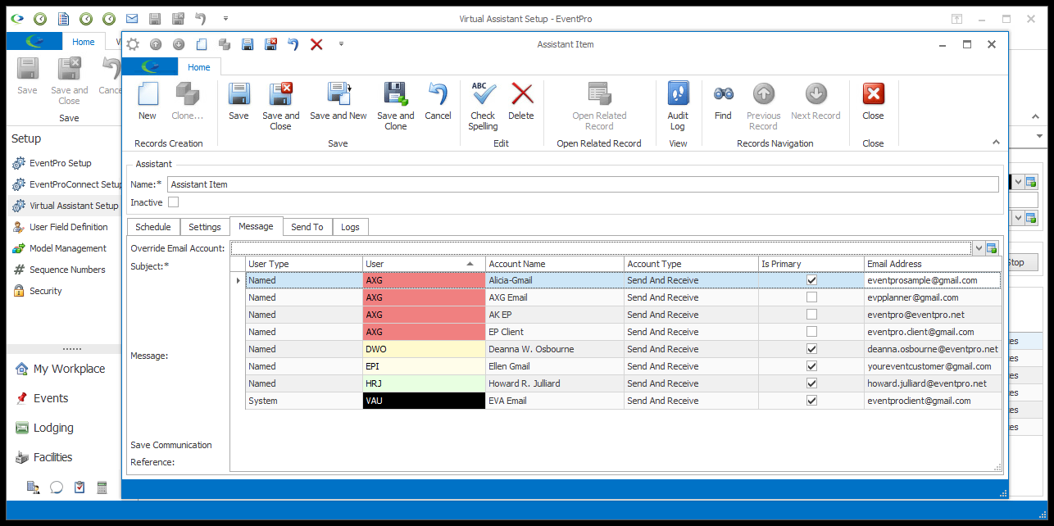This screenshot has width=1054, height=526.
Task: Open the Facilities navigation group
Action: pyautogui.click(x=44, y=457)
